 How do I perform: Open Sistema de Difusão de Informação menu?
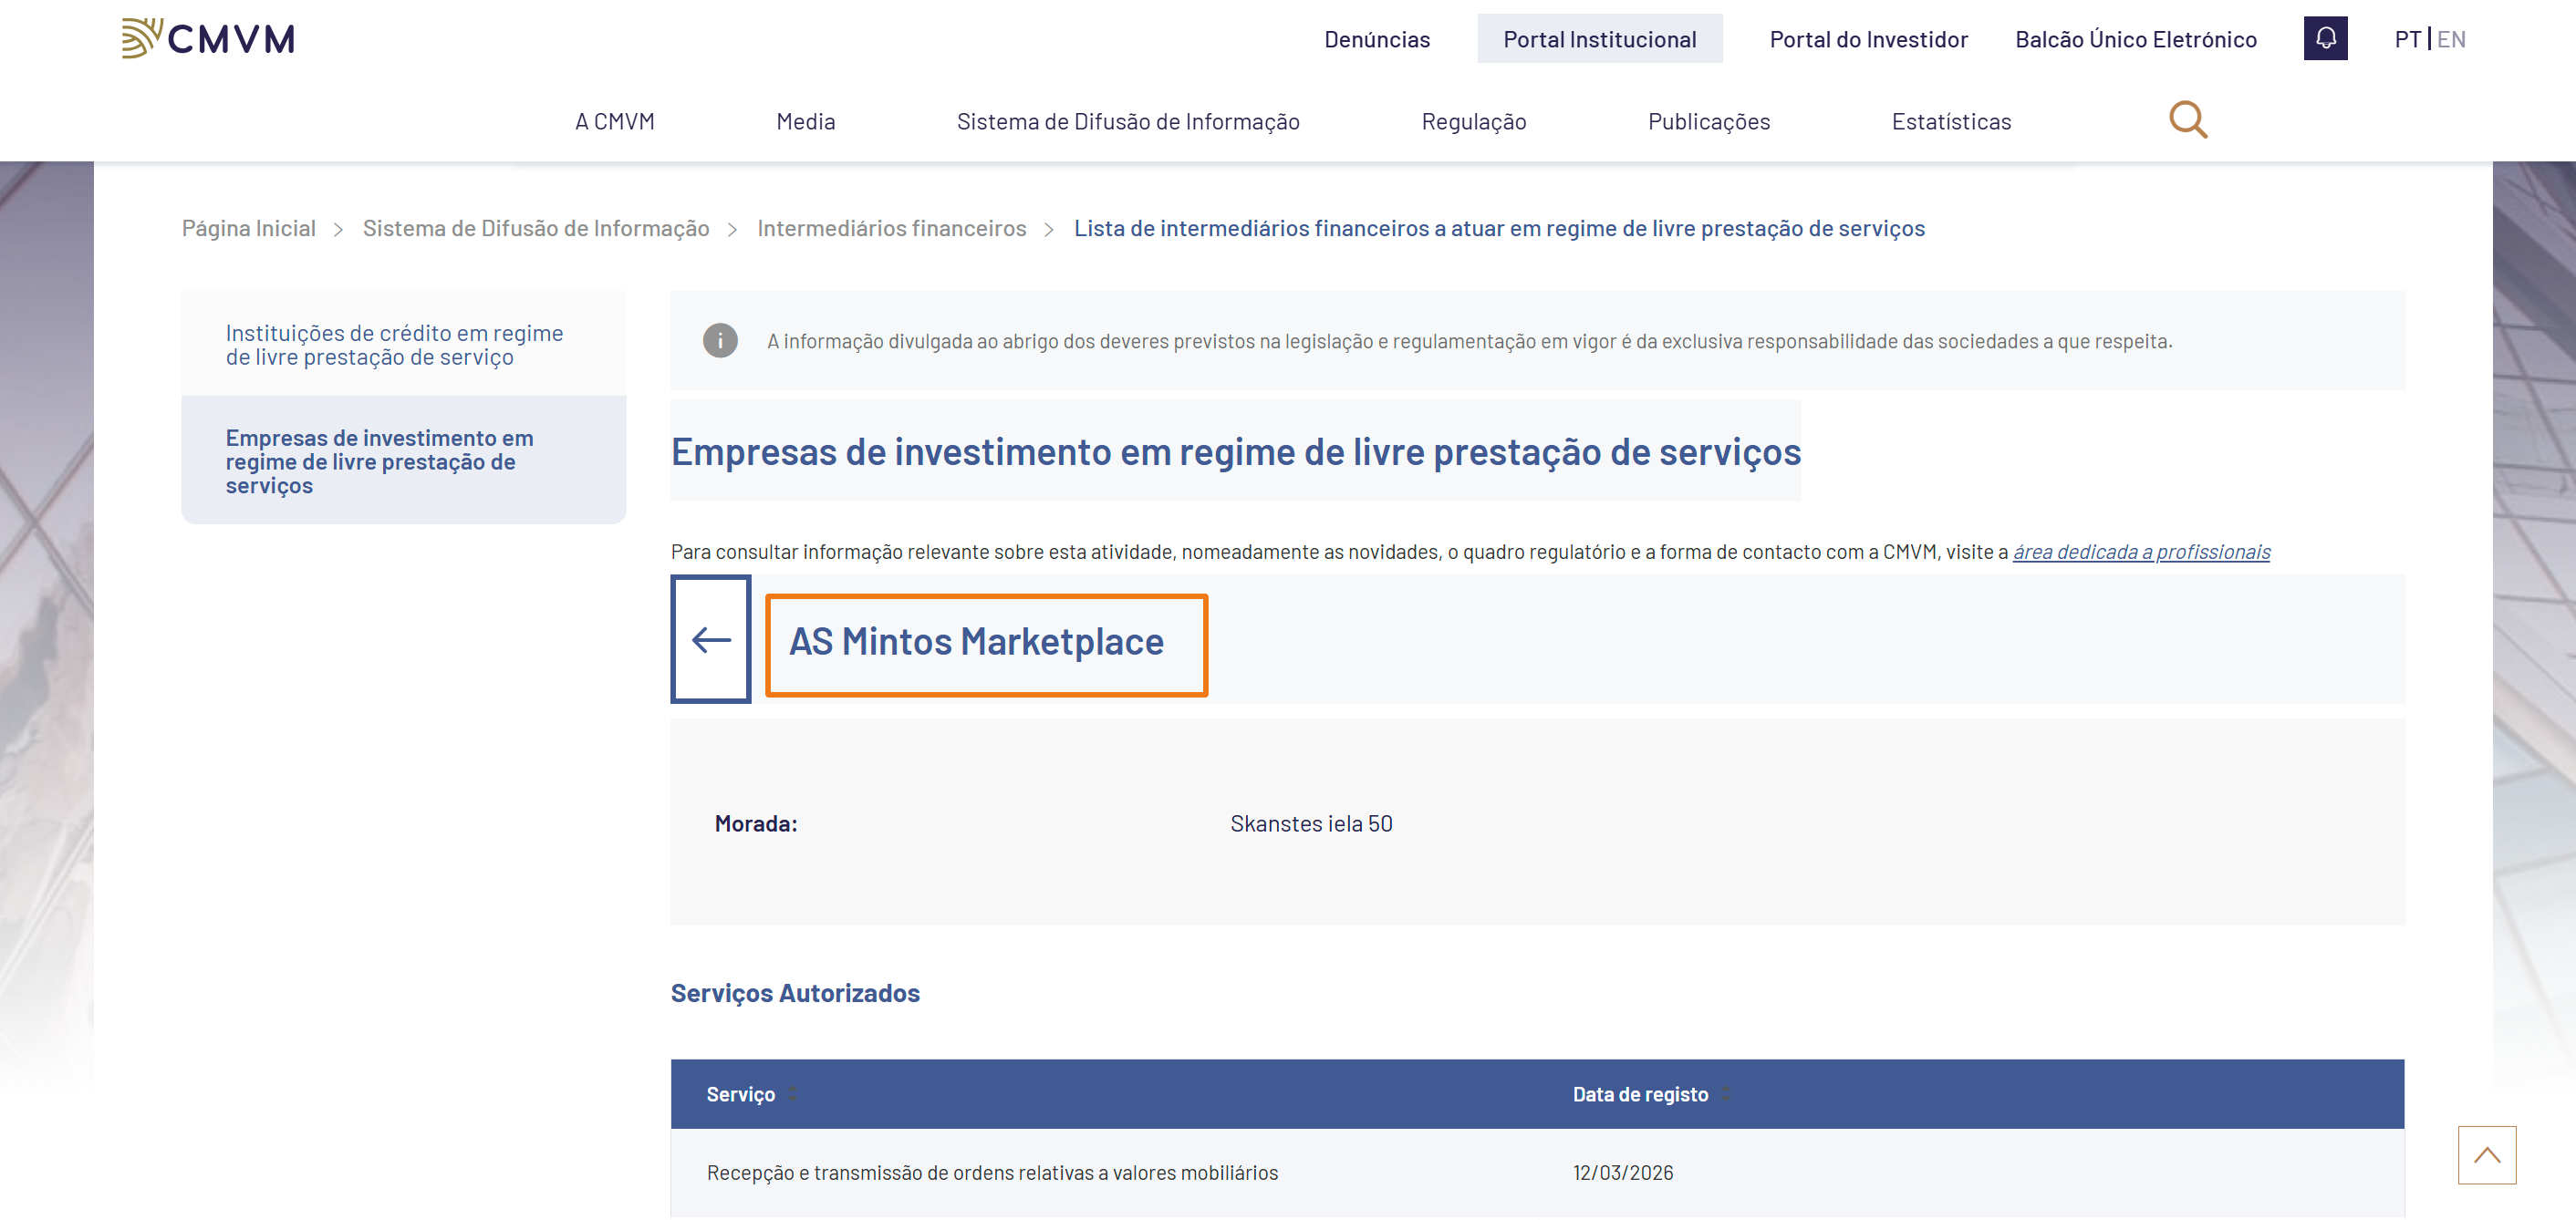click(1128, 121)
